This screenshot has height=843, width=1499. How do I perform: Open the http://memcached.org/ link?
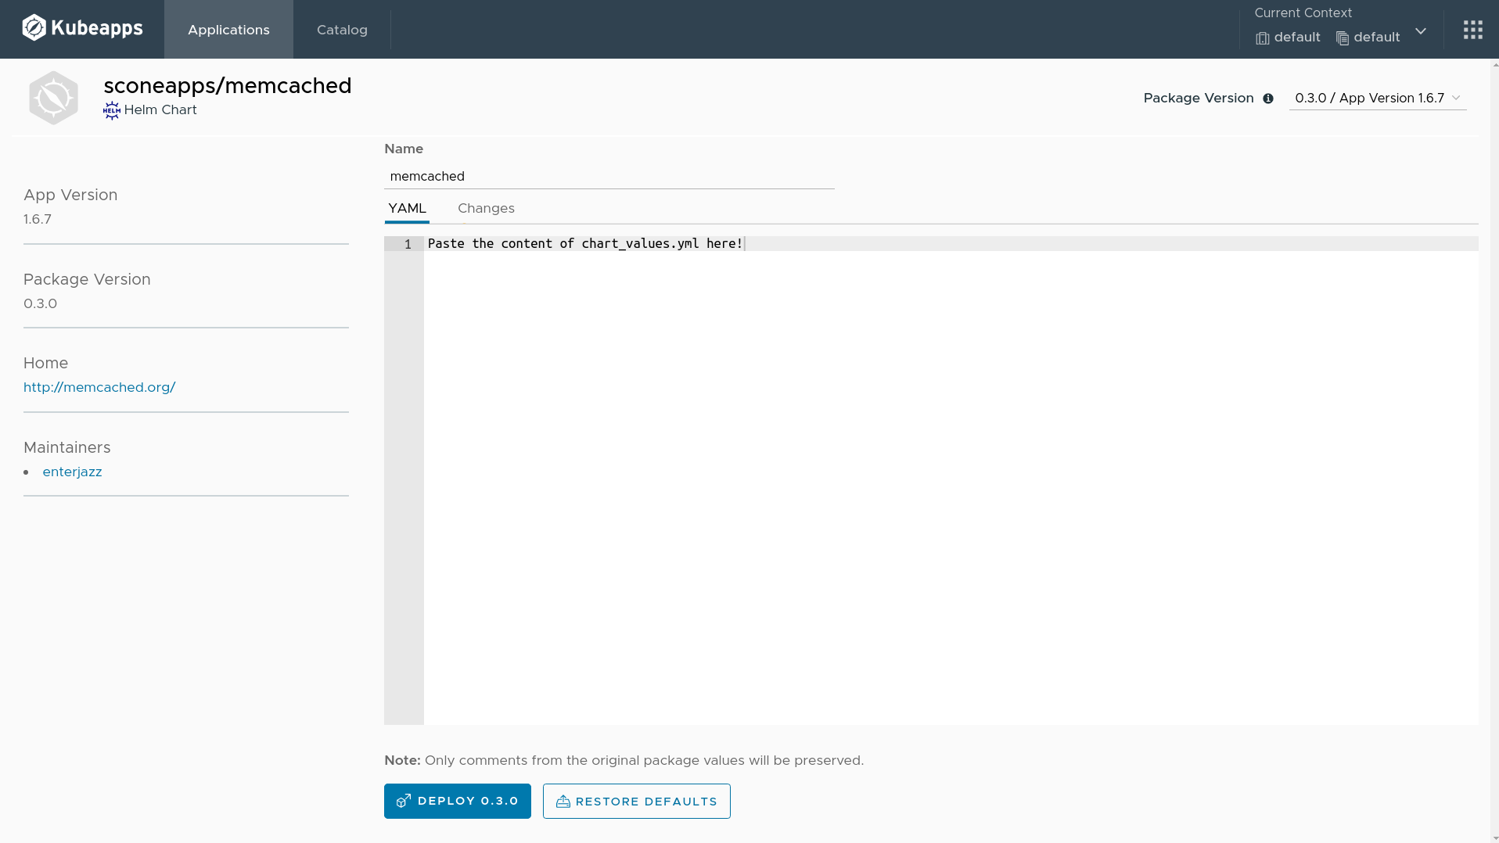[99, 387]
